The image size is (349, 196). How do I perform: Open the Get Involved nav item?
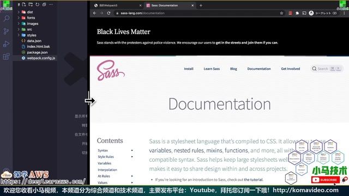coord(291,69)
